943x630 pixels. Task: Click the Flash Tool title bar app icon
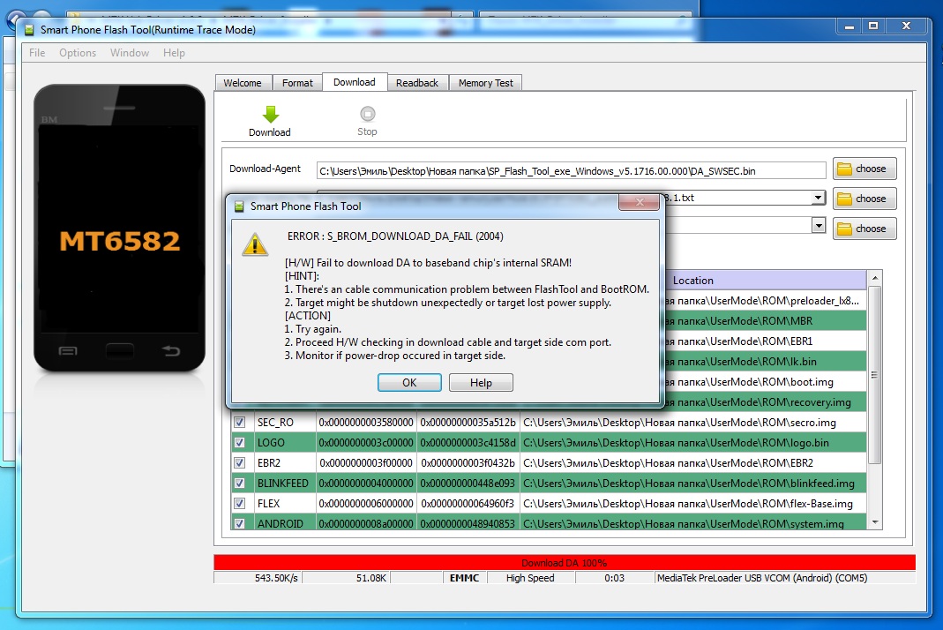tap(29, 29)
